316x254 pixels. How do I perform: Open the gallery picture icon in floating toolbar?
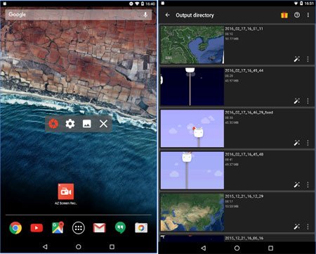coord(87,124)
